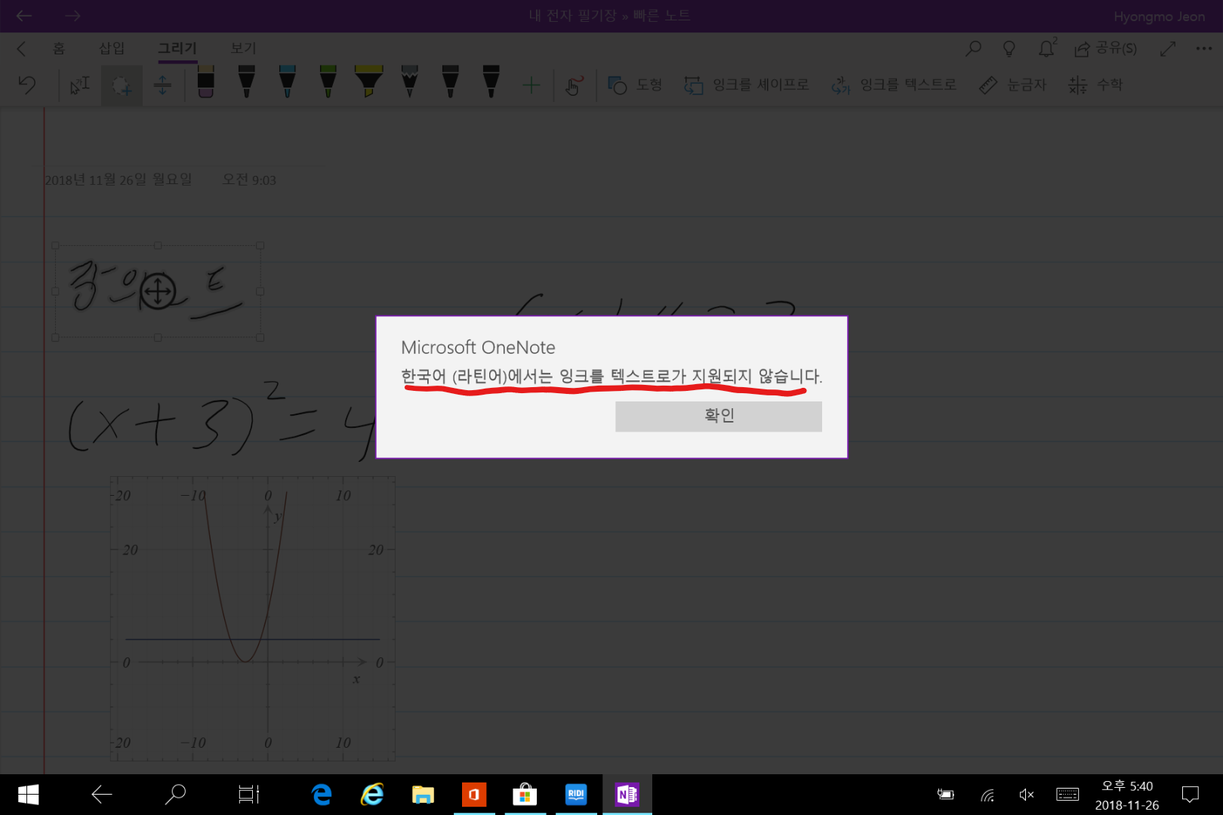Screen dimensions: 1223x815
Task: Open the more options ellipsis menu
Action: [x=1204, y=49]
